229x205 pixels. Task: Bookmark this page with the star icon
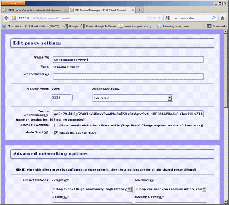click(149, 18)
